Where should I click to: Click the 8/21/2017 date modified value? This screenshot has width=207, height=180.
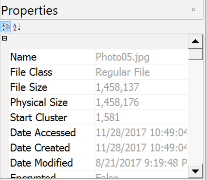point(141,163)
